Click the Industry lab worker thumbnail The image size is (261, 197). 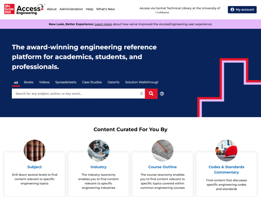click(x=99, y=150)
